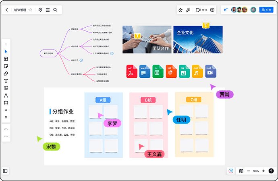278x181 pixels.
Task: Click the 王文嘉 cursor label
Action: [154, 154]
